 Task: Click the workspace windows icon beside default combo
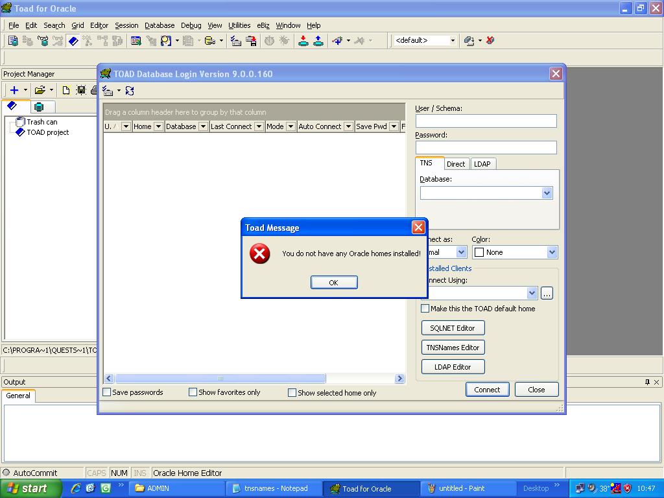point(469,41)
